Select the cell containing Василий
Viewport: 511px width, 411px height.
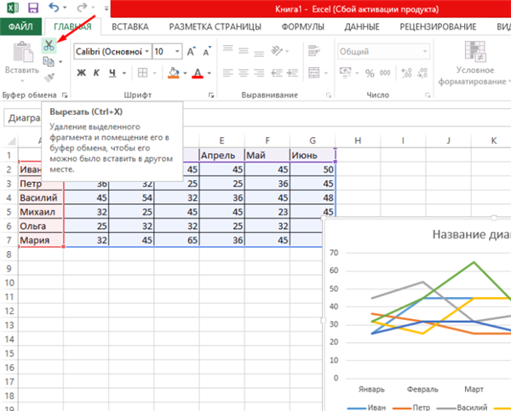tap(41, 197)
